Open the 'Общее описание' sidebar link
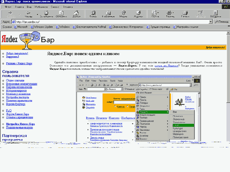This screenshot has height=172, width=230. [15, 80]
